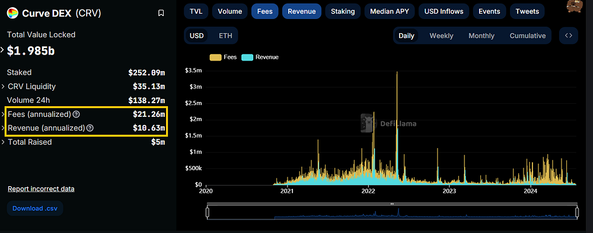The image size is (593, 233).
Task: Grab the right handle of the range slider
Action: (x=577, y=213)
